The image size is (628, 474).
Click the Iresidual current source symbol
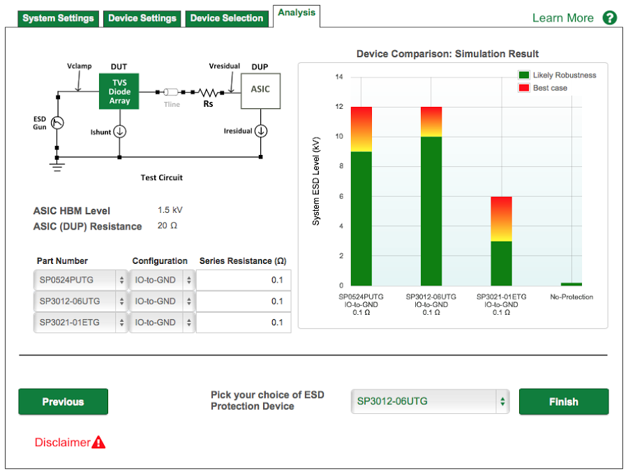(x=260, y=131)
